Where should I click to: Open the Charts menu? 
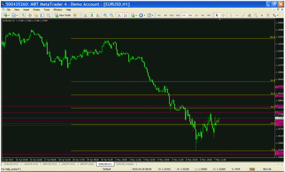36,10
